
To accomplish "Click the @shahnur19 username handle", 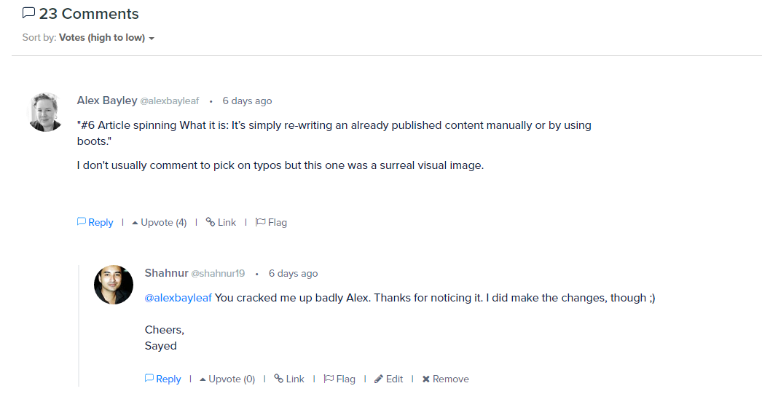I will [218, 274].
